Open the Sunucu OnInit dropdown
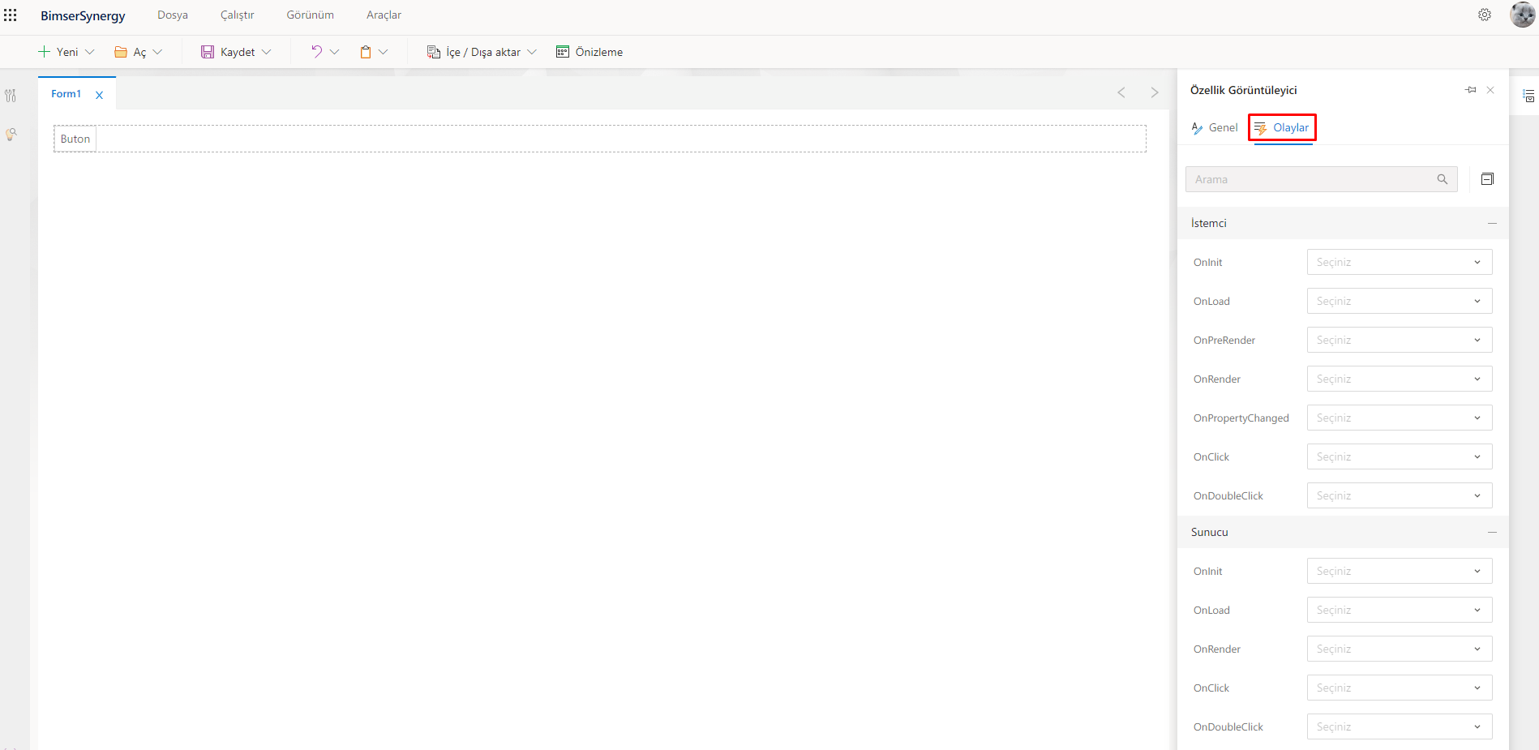Screen dimensions: 1539x750 pos(1400,571)
